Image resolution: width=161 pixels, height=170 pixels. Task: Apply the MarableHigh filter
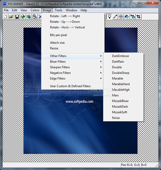click(x=123, y=90)
